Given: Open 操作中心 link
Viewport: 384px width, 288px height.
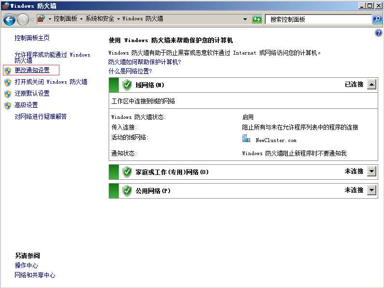Looking at the screenshot, I should click(26, 265).
